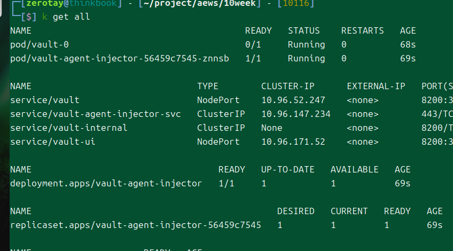Image resolution: width=453 pixels, height=251 pixels.
Task: Click the 'None' cluster IP value
Action: coord(272,128)
